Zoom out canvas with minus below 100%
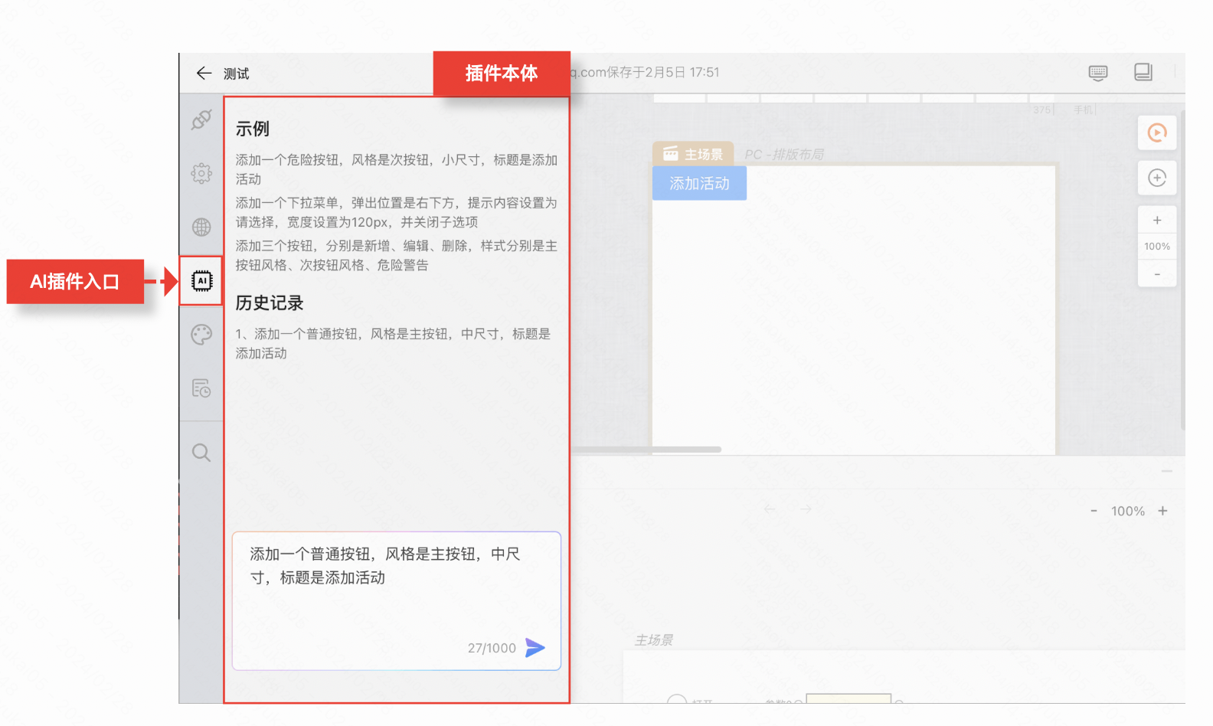The width and height of the screenshot is (1213, 726). click(x=1156, y=273)
